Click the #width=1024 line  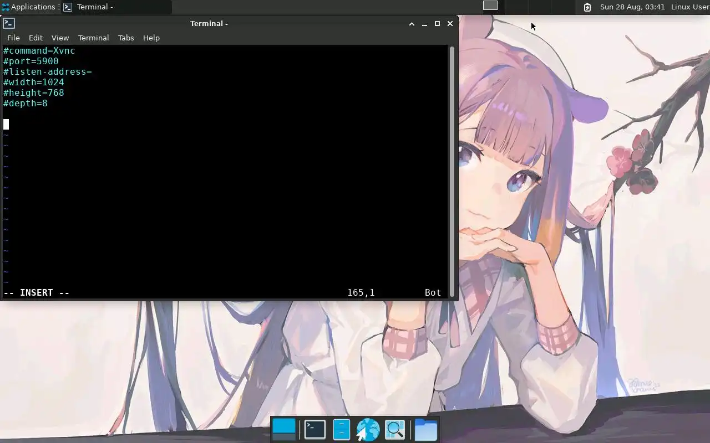[34, 83]
